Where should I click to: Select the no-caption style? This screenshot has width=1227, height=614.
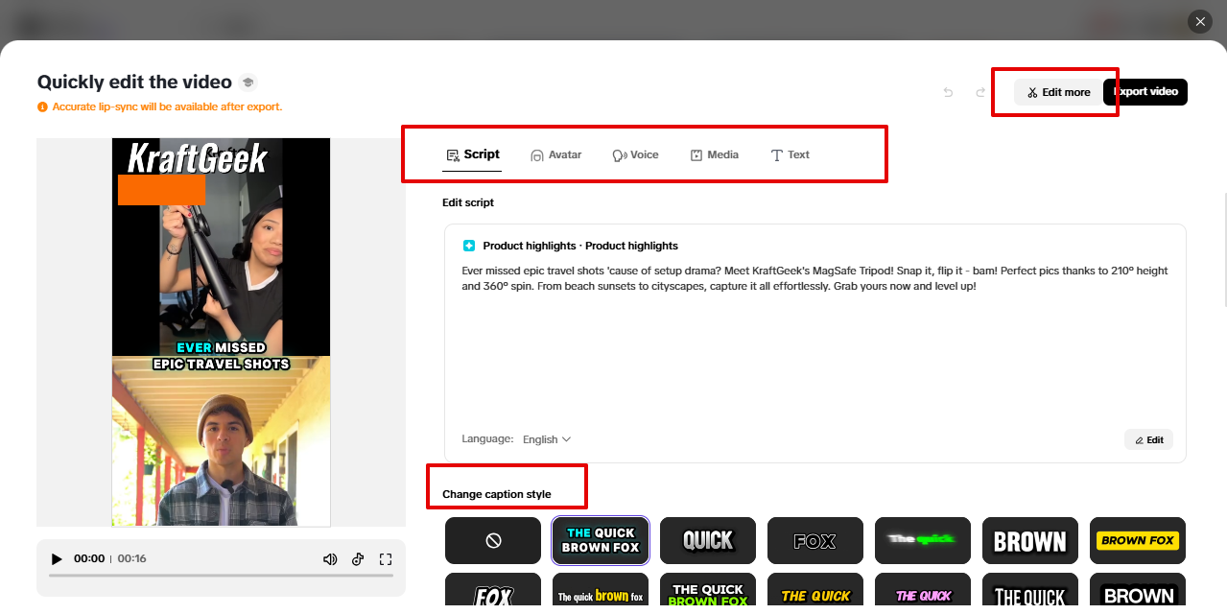pyautogui.click(x=493, y=541)
